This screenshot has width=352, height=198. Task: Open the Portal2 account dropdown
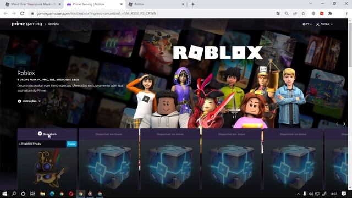324,24
